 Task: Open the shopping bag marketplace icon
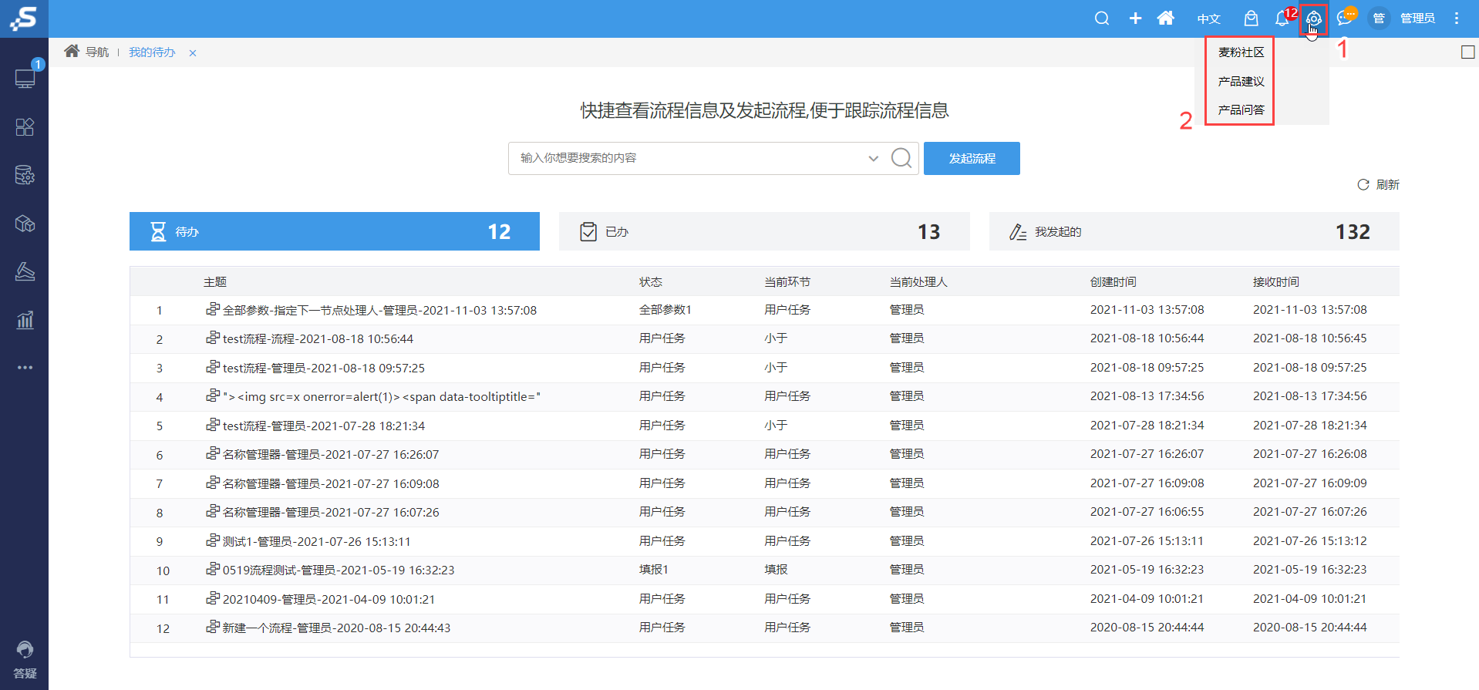(1251, 19)
